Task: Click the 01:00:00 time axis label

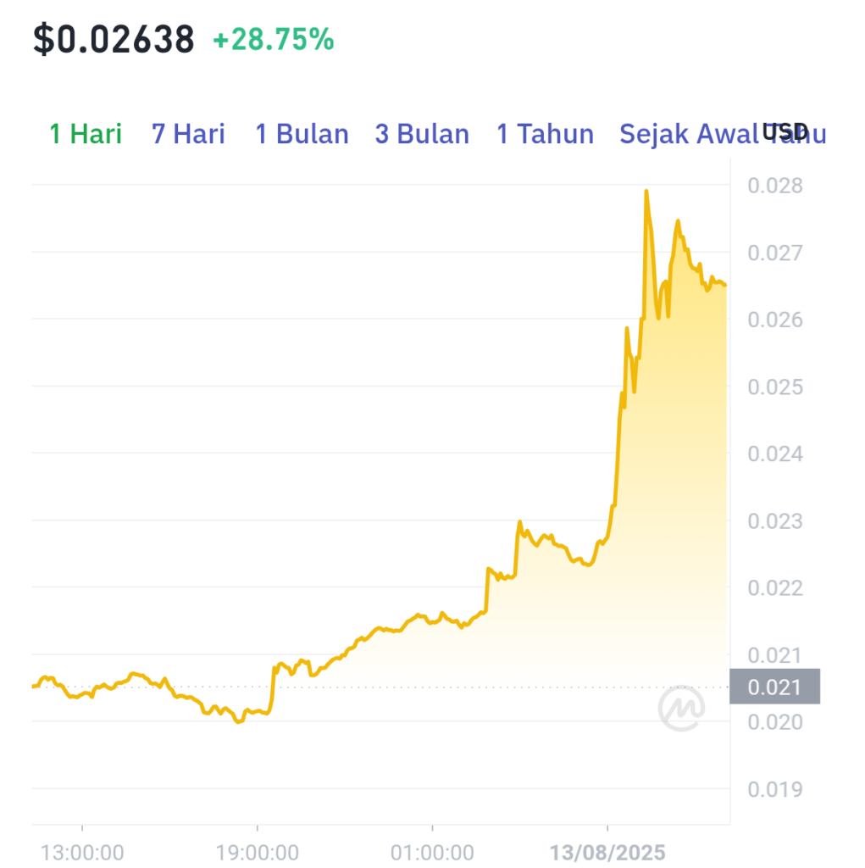Action: [x=432, y=853]
